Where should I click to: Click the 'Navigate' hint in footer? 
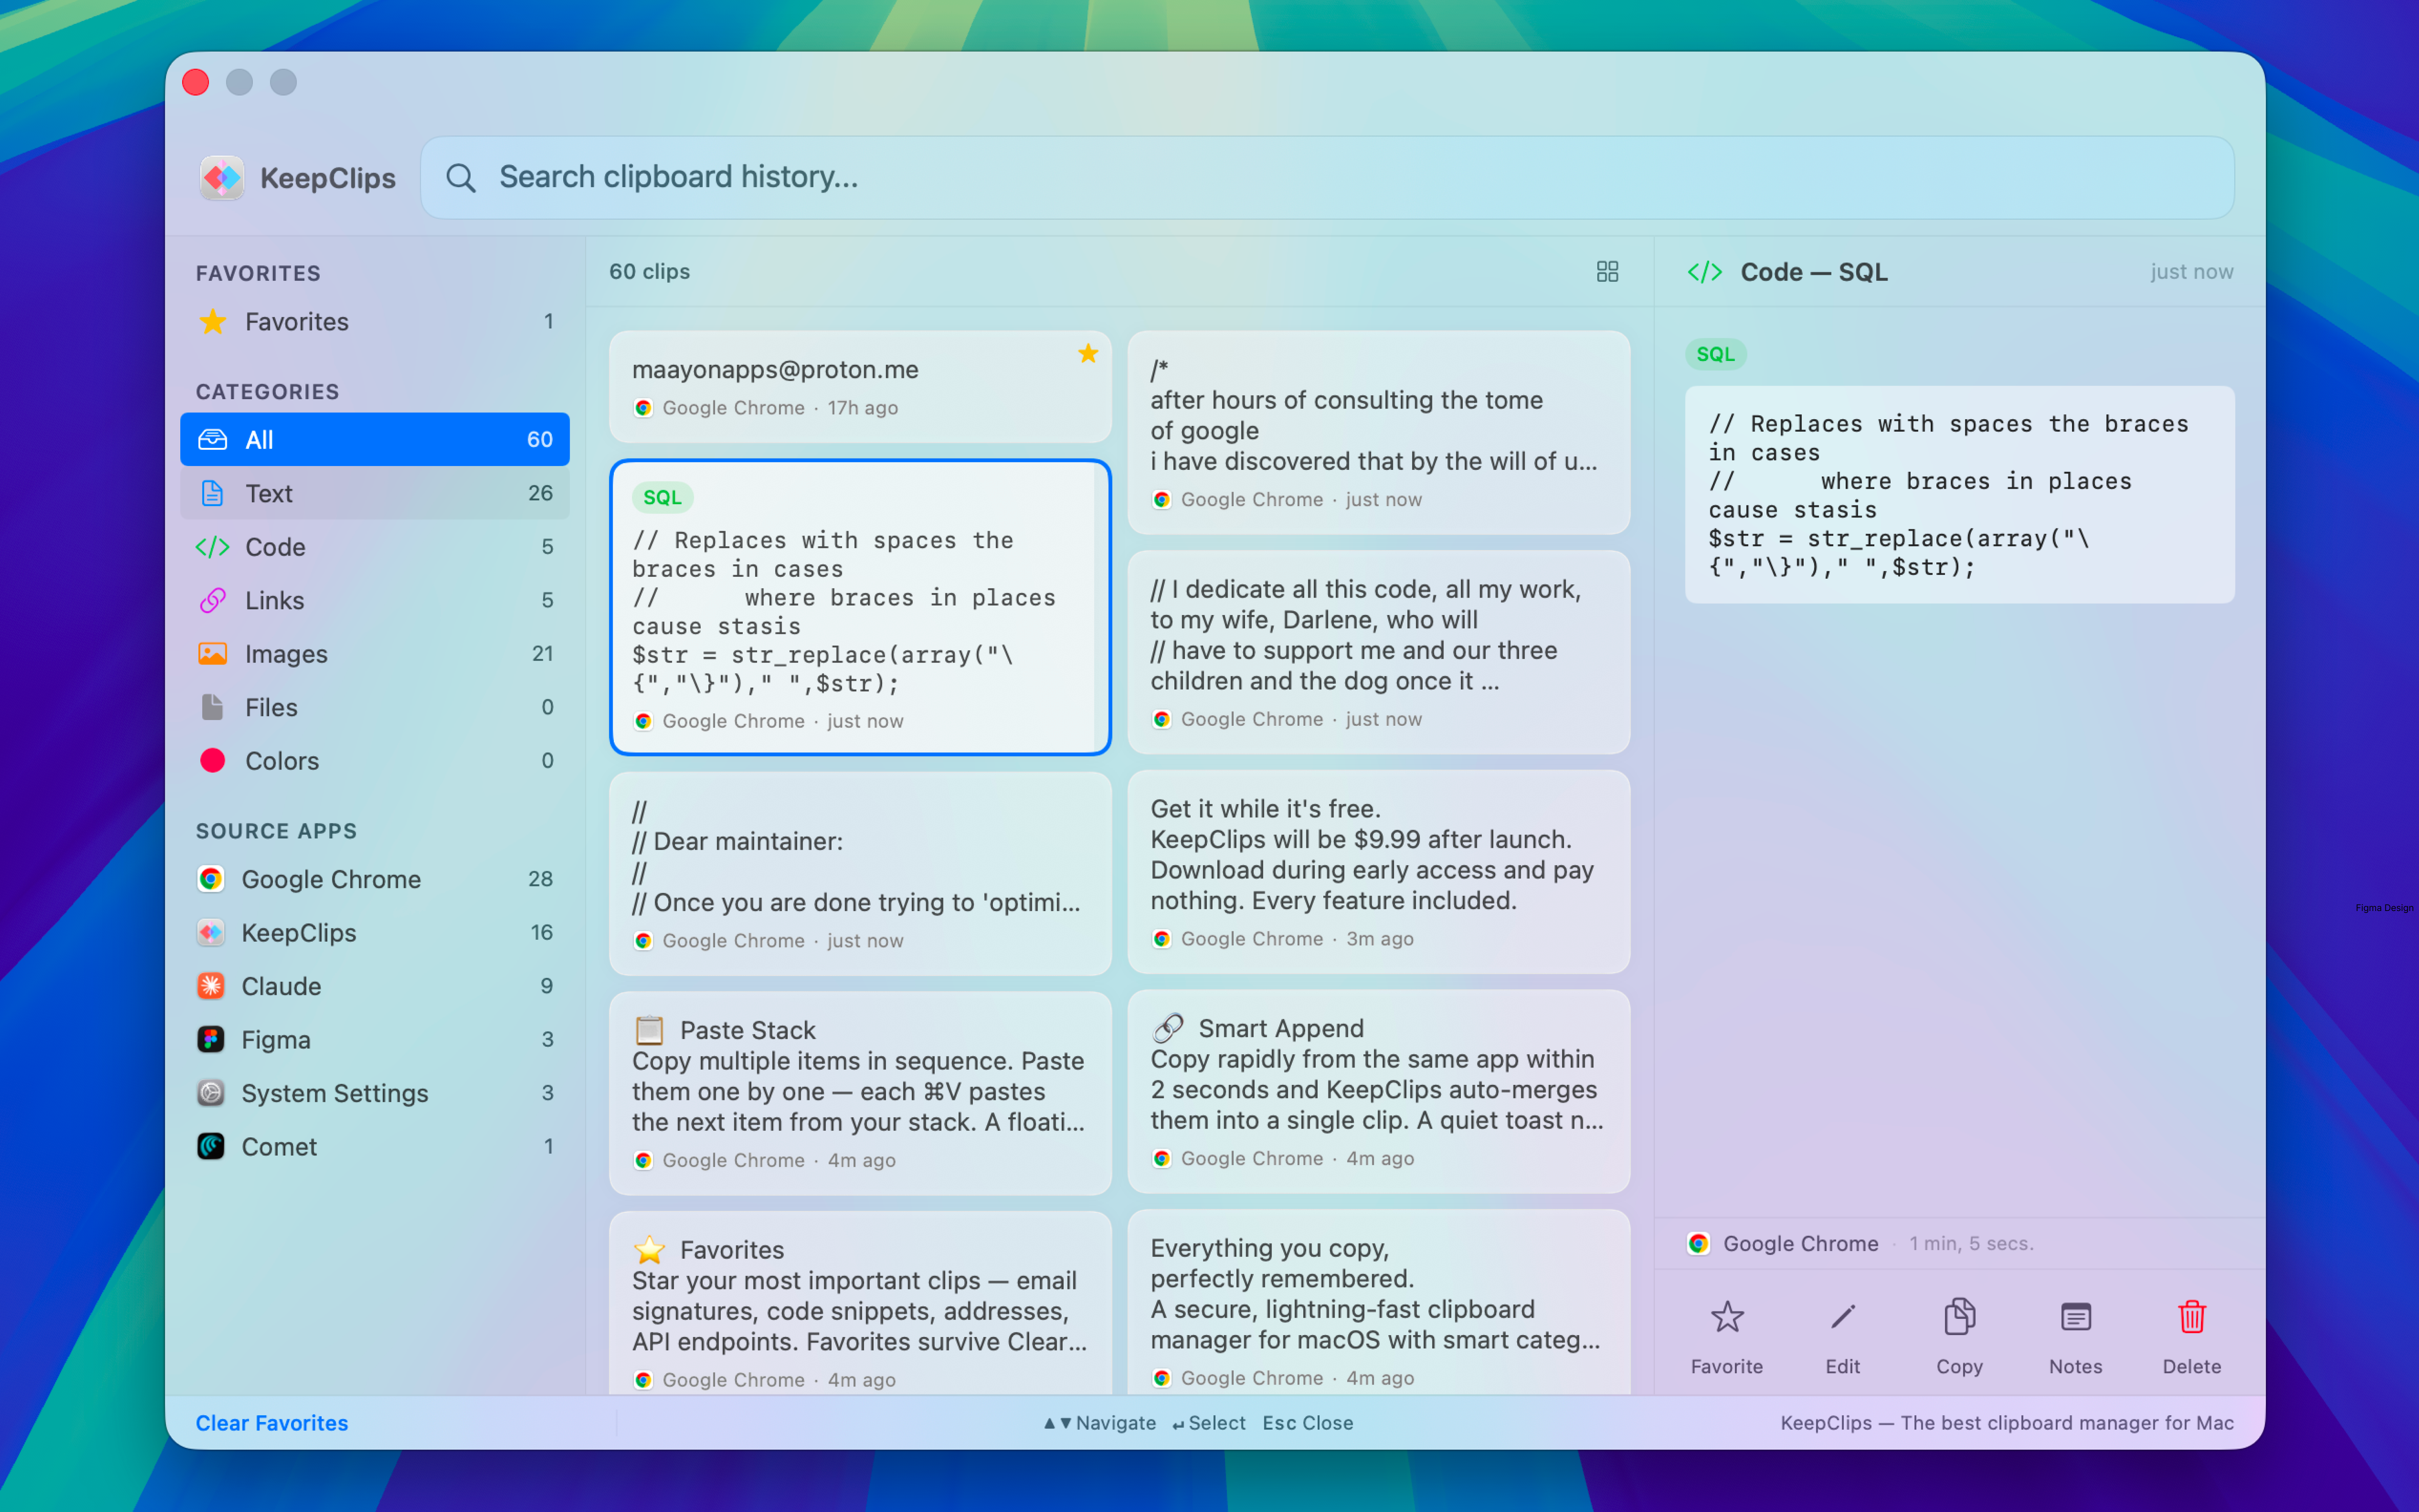tap(1100, 1423)
